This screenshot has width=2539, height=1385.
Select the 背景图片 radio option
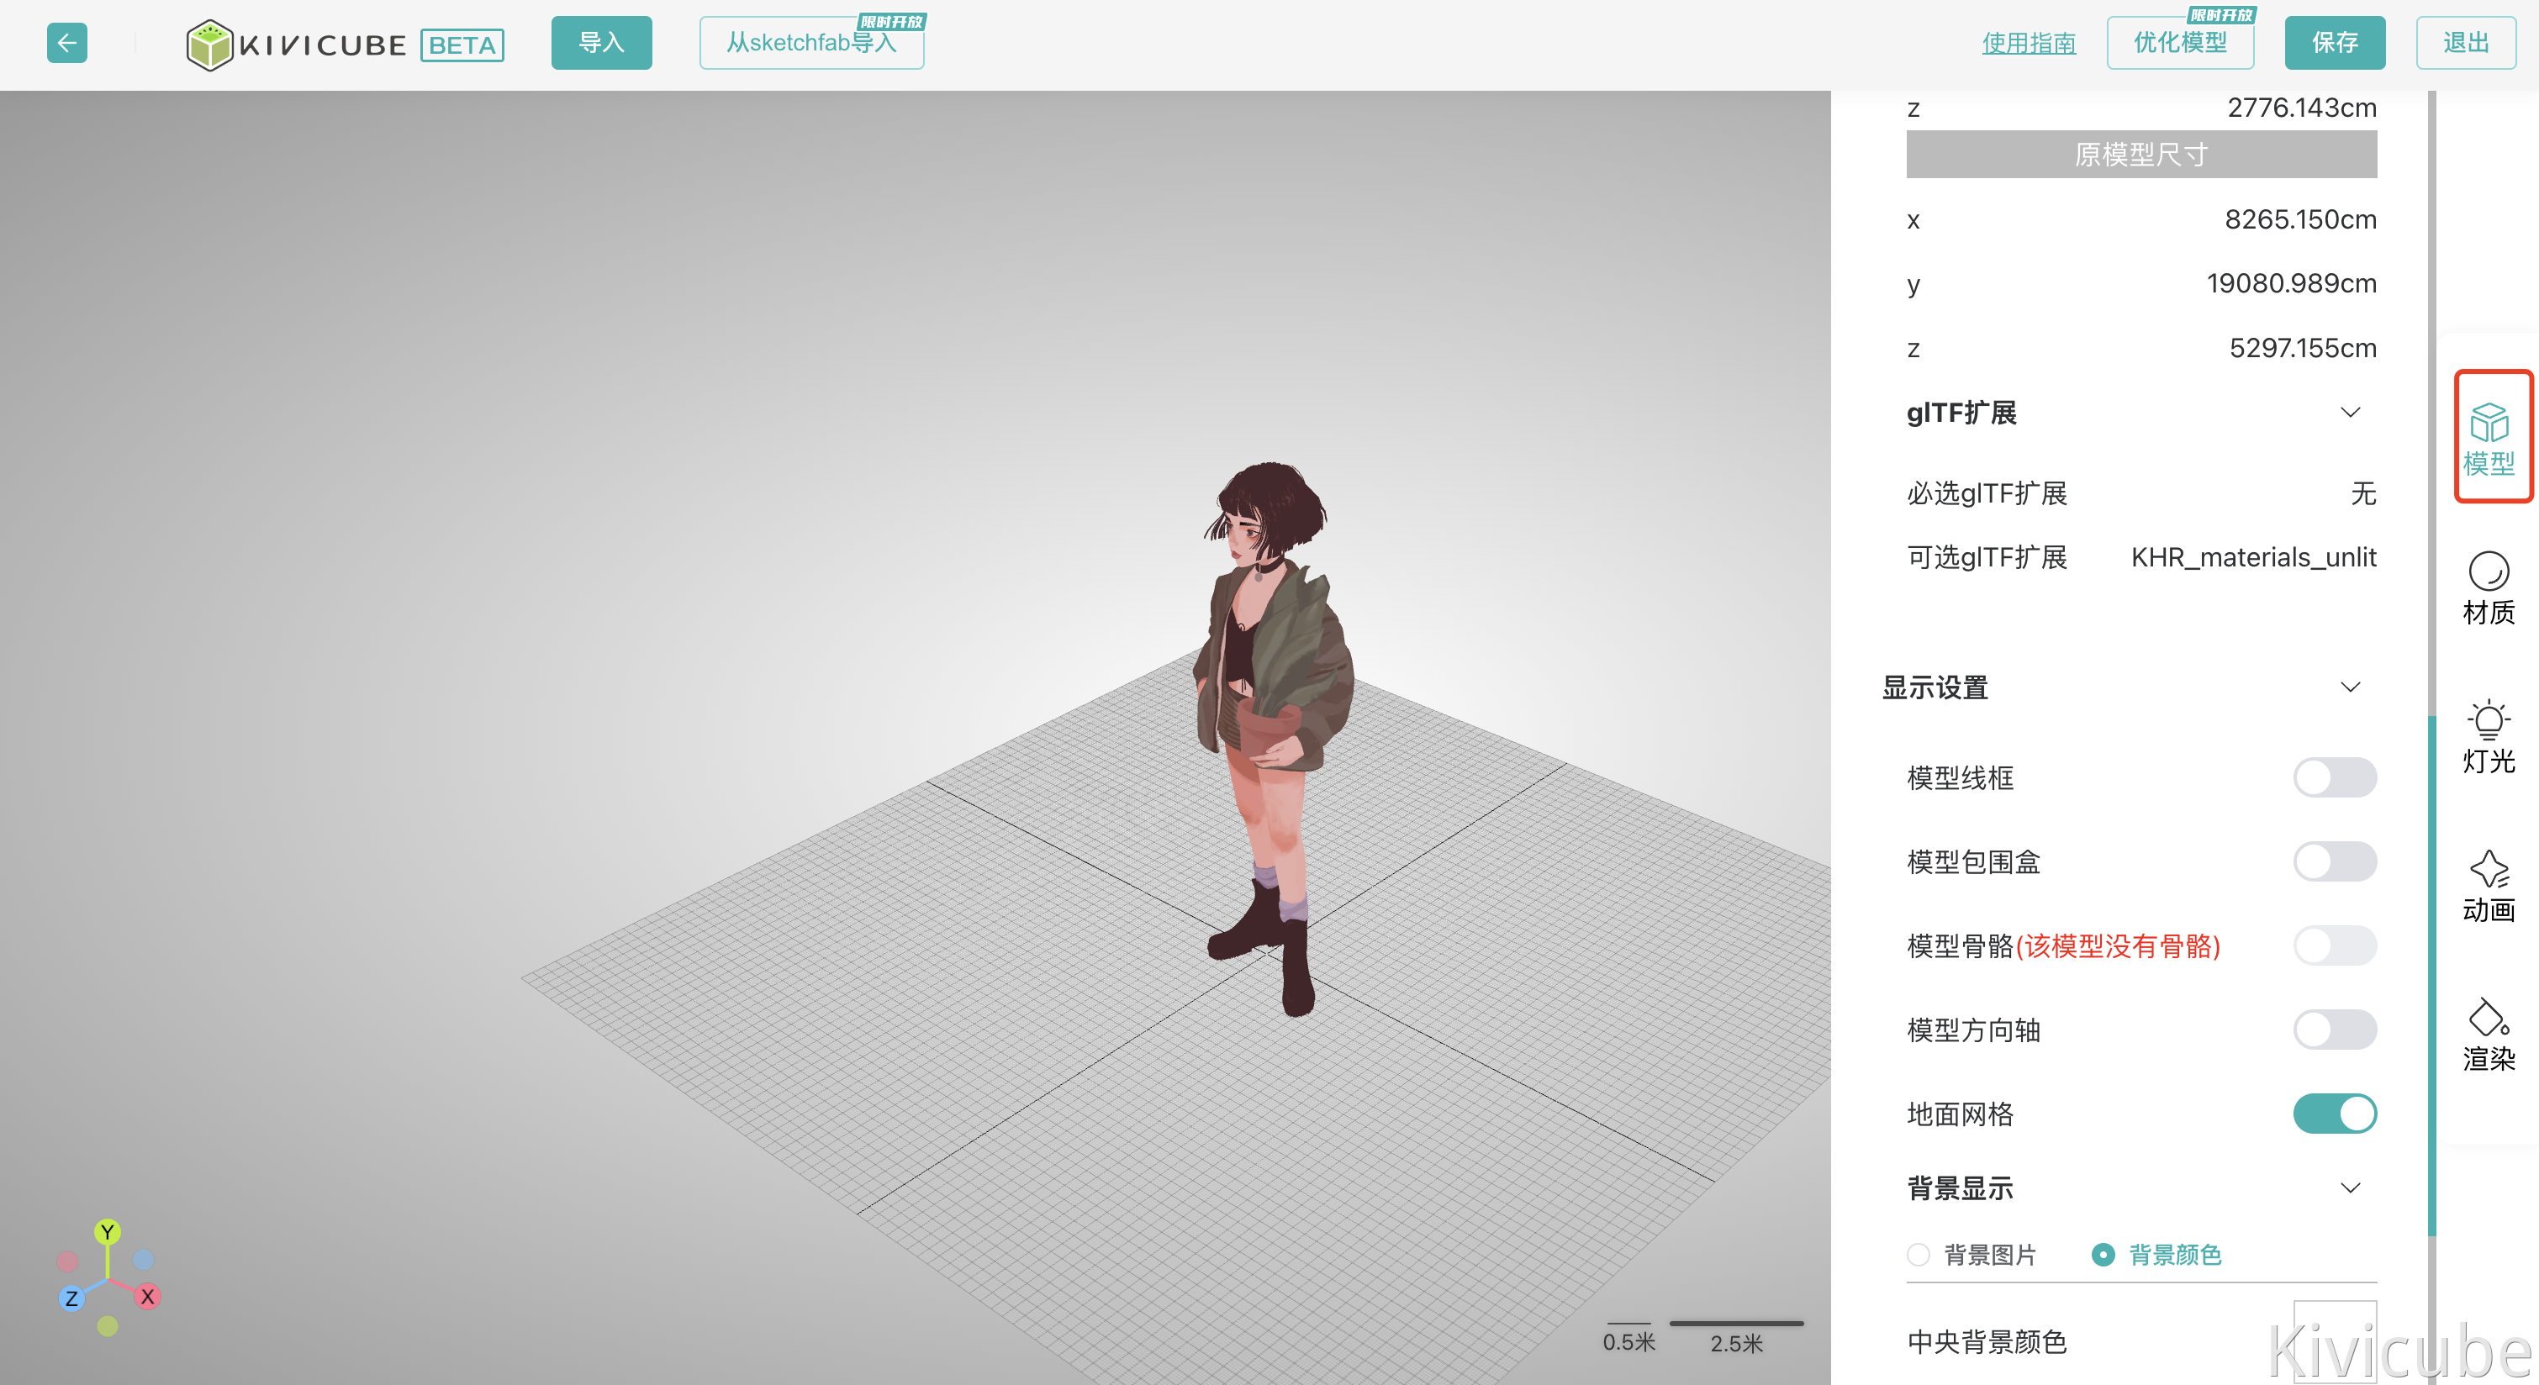pos(1918,1254)
